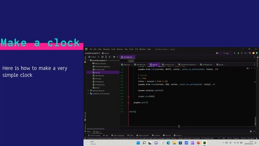This screenshot has height=146, width=259.
Task: Open the File menu
Action: click(x=91, y=49)
